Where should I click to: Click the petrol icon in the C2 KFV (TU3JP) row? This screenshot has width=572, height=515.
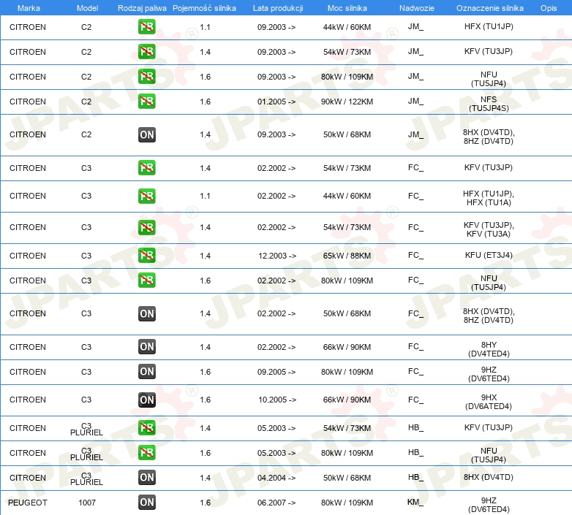tap(146, 52)
